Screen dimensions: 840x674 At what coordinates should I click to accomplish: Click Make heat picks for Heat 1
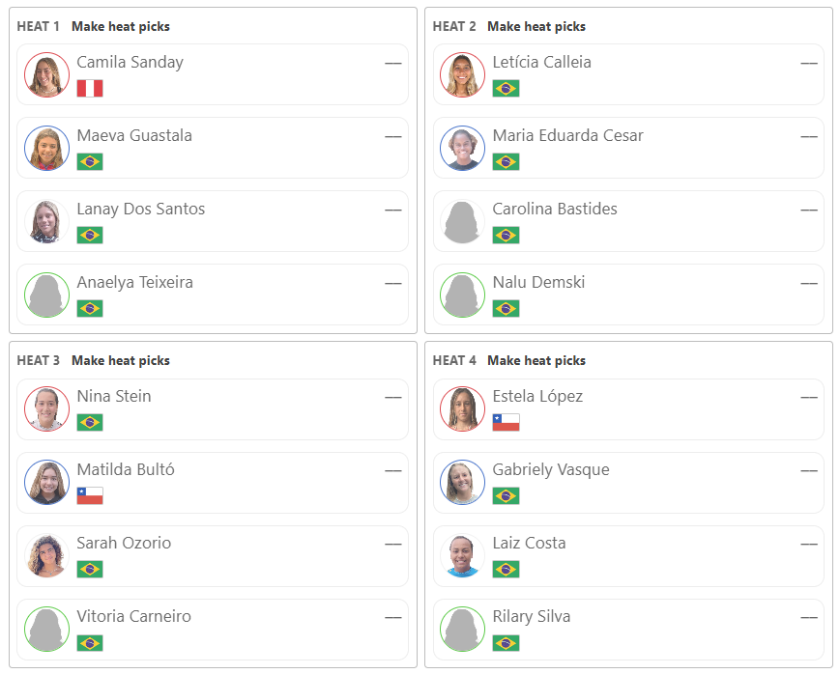click(x=121, y=26)
